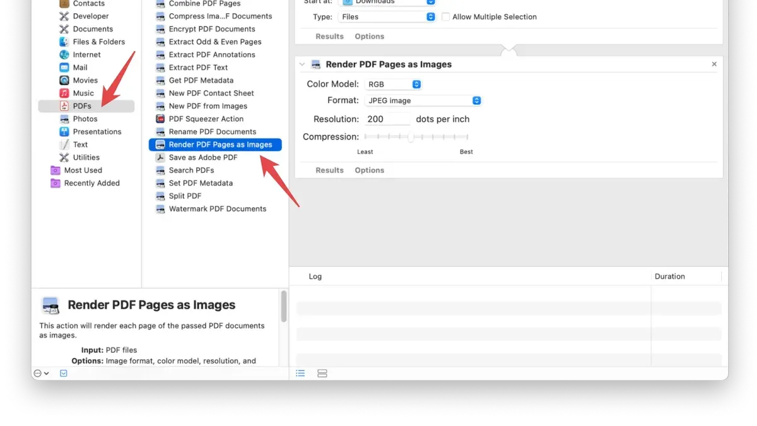The image size is (757, 426).
Task: Select the Utilities category icon
Action: click(x=64, y=158)
